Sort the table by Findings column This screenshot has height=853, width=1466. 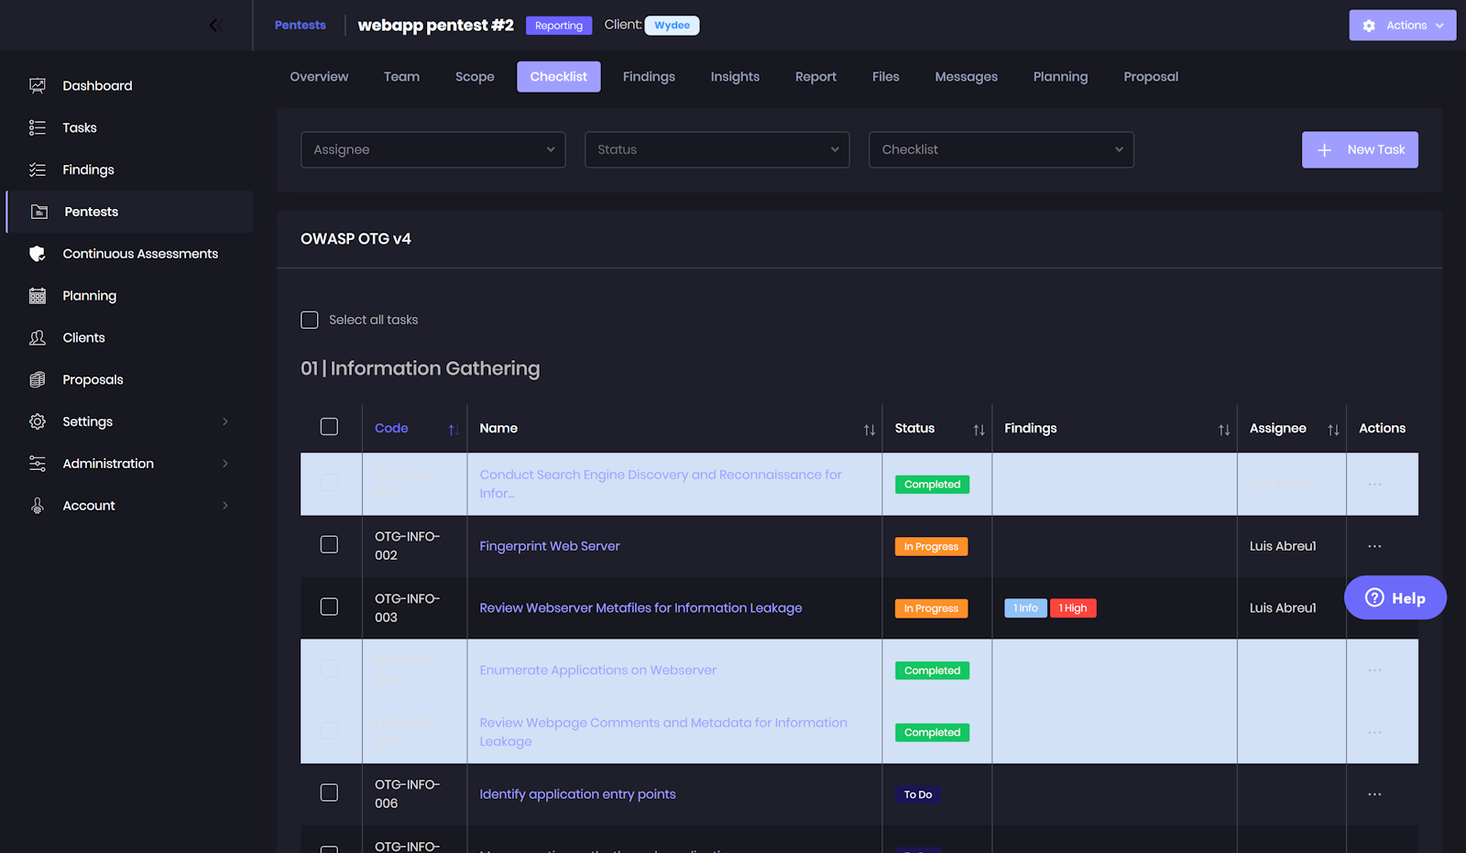click(1224, 430)
